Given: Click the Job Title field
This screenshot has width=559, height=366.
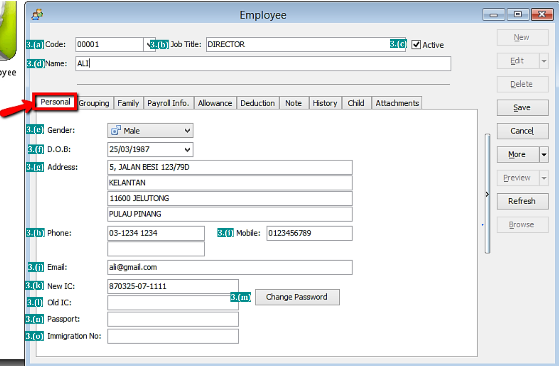Looking at the screenshot, I should (x=306, y=45).
